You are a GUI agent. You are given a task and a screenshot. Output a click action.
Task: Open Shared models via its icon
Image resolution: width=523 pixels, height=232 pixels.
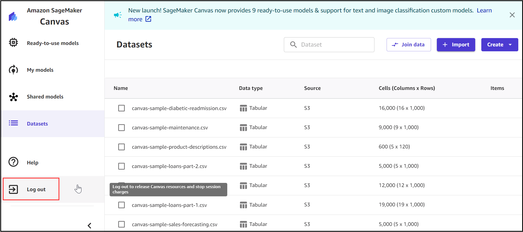coord(13,97)
